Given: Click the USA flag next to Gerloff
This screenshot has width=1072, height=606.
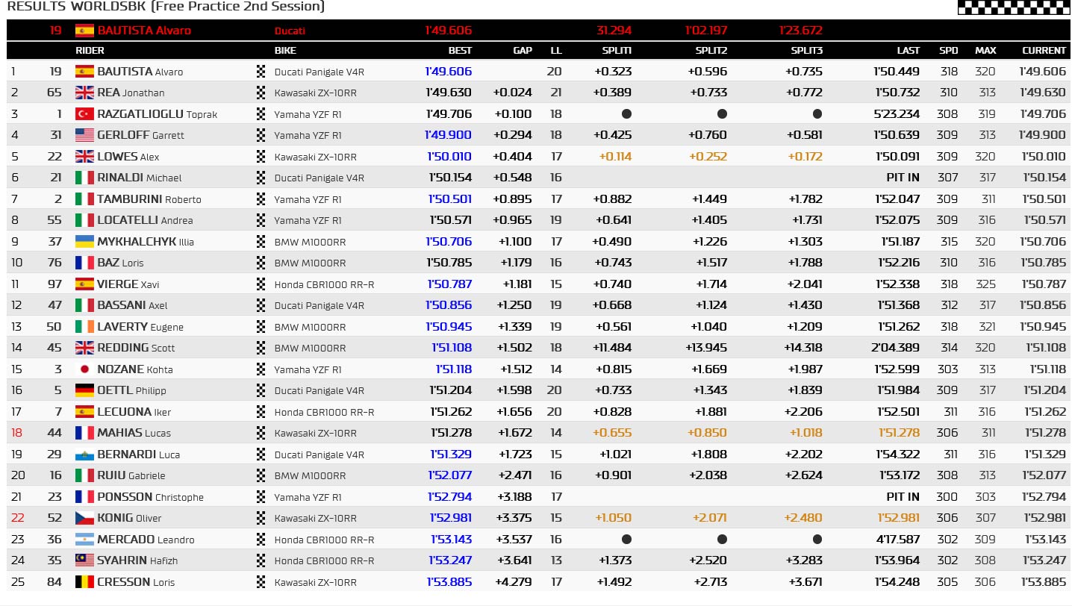Looking at the screenshot, I should coord(84,135).
